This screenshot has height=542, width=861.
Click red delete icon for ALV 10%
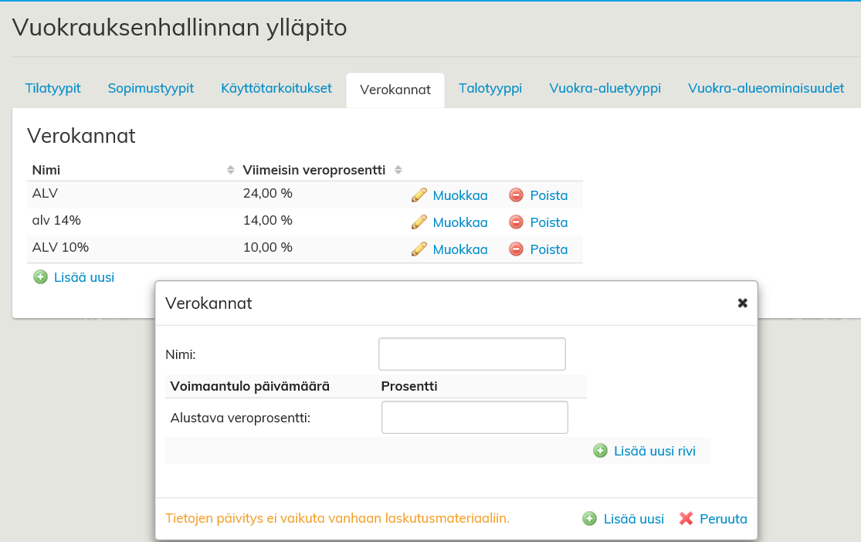coord(517,249)
